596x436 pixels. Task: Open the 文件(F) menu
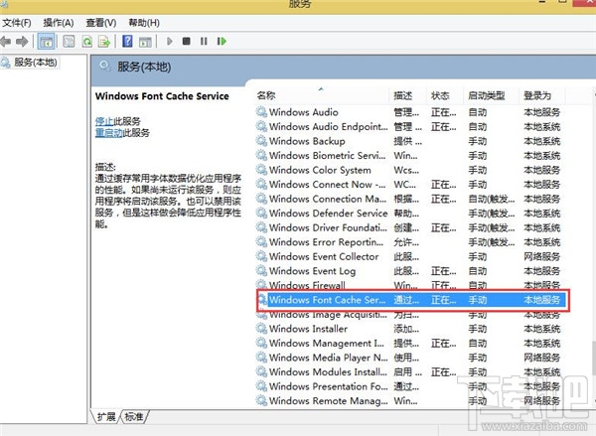pos(17,22)
